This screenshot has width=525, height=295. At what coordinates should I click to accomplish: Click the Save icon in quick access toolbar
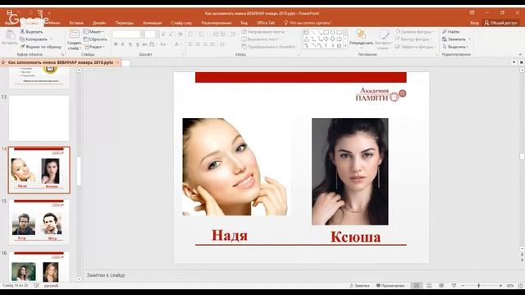point(10,12)
